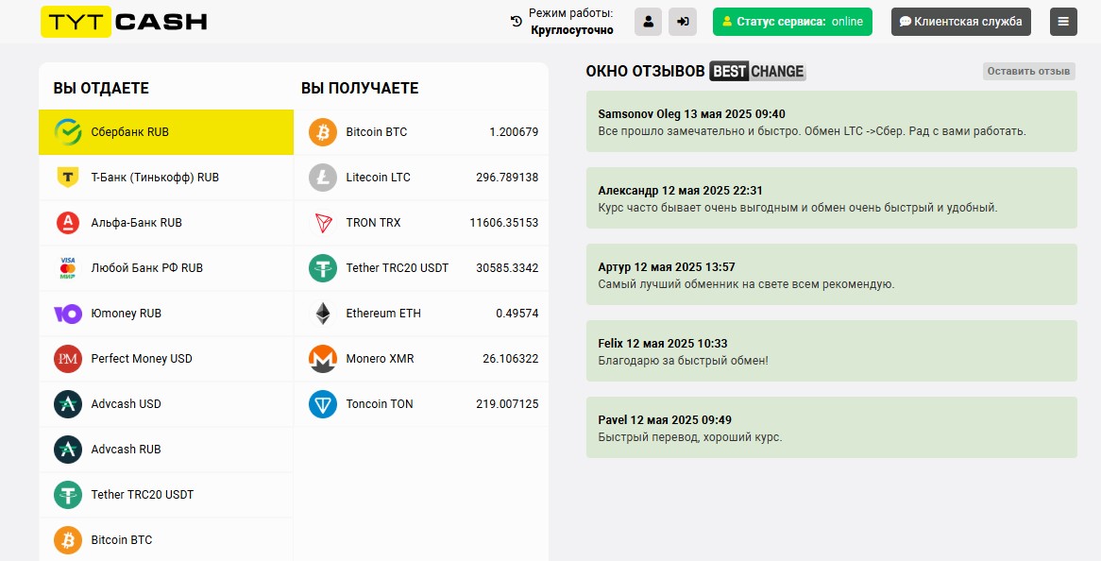Click the BestChange logo badge
This screenshot has width=1101, height=561.
(757, 71)
